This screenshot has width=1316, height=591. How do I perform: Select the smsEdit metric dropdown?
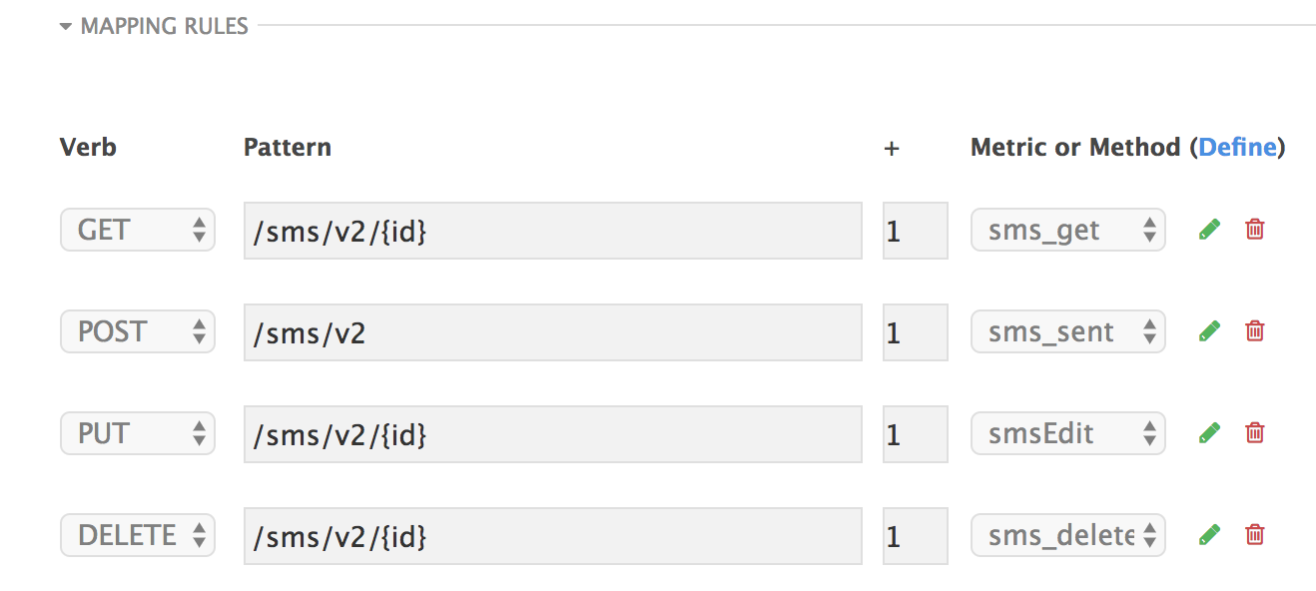(x=1067, y=434)
